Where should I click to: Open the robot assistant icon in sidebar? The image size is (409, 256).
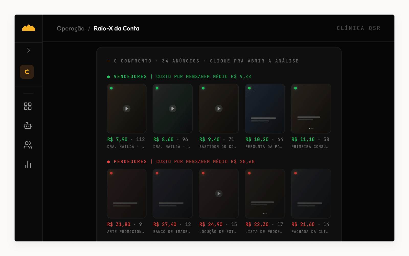(28, 125)
